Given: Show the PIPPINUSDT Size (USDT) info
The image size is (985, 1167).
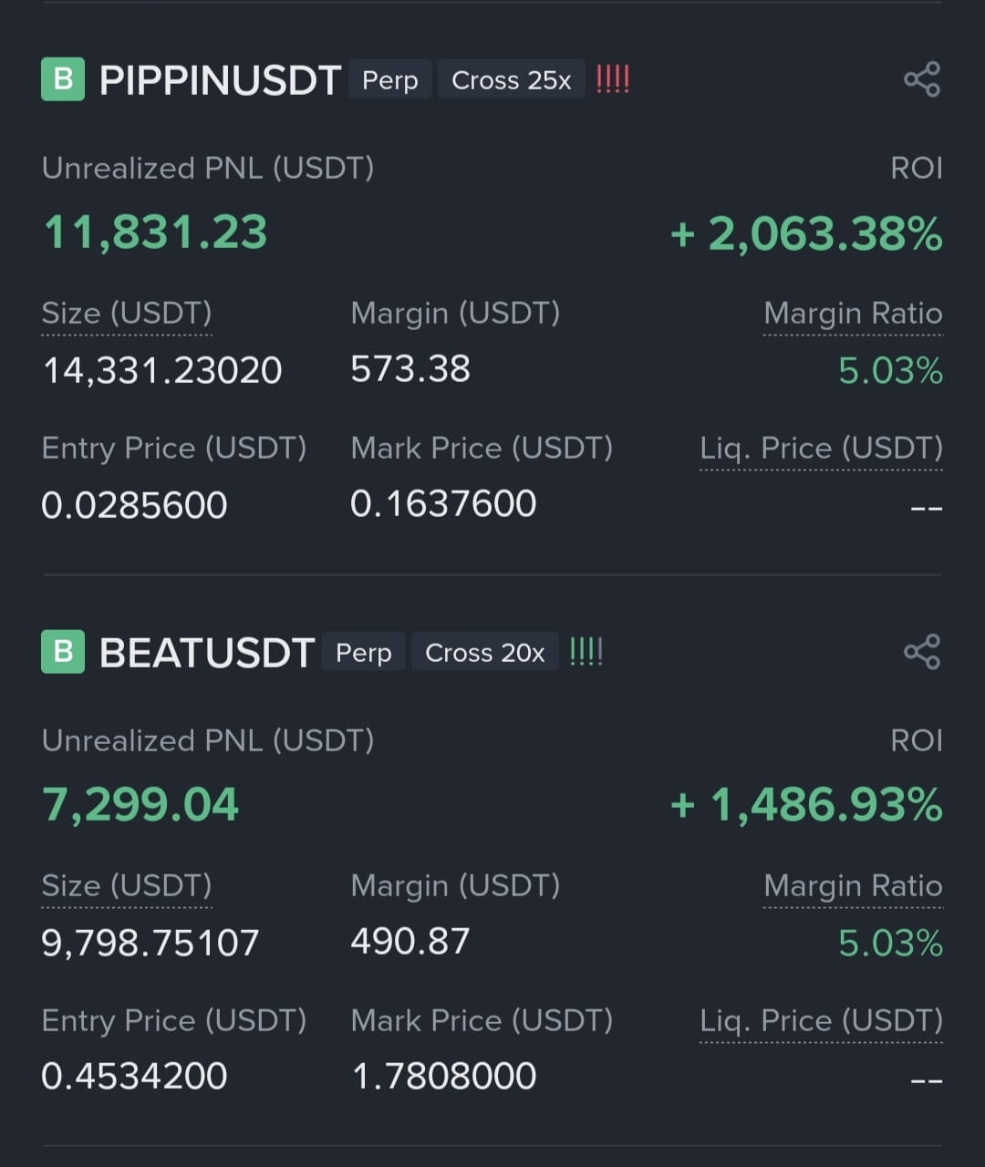Looking at the screenshot, I should 127,314.
